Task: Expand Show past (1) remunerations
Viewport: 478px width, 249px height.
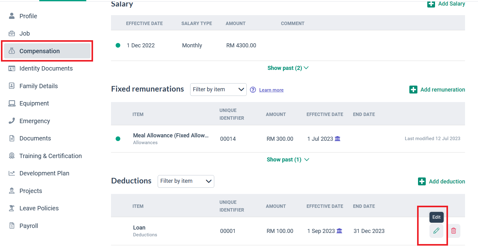Action: click(288, 160)
